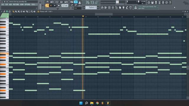Open the plugin picker plug icon
189x106 pixels.
click(x=123, y=8)
